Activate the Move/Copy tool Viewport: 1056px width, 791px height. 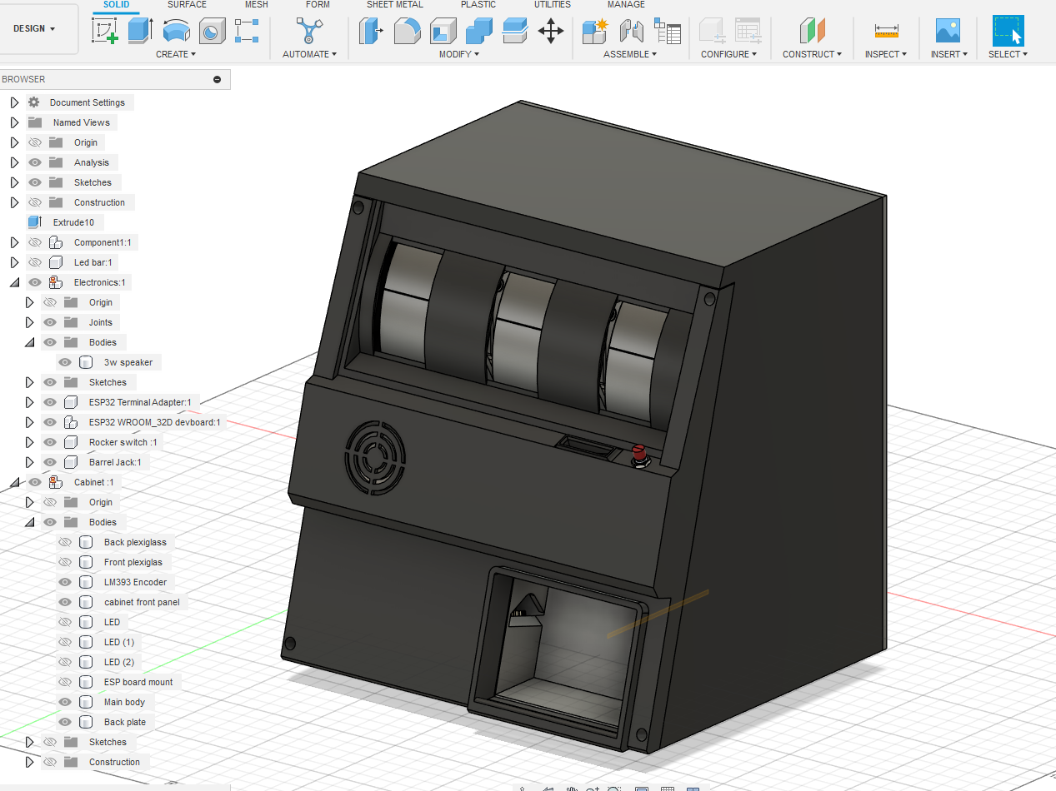pos(550,32)
